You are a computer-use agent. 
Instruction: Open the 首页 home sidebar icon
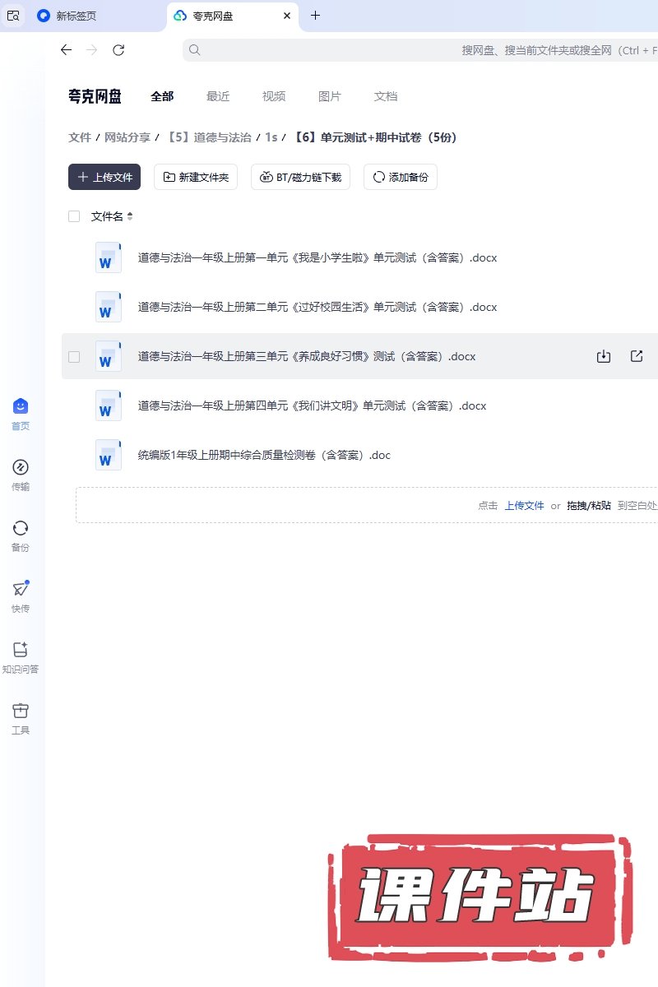pyautogui.click(x=21, y=406)
